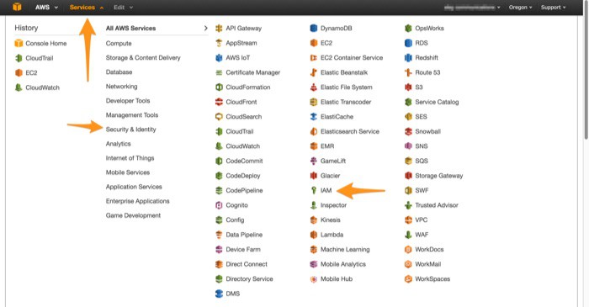The image size is (589, 307).
Task: Open the AWS dropdown menu
Action: click(x=46, y=7)
